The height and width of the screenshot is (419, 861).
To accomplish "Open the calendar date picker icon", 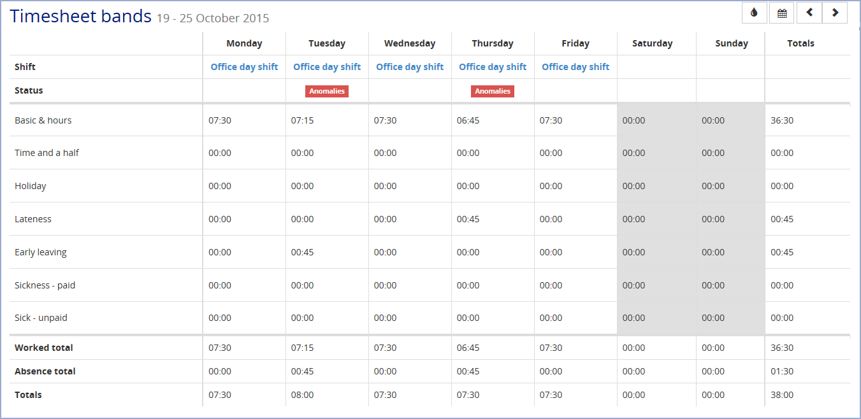I will pyautogui.click(x=781, y=13).
